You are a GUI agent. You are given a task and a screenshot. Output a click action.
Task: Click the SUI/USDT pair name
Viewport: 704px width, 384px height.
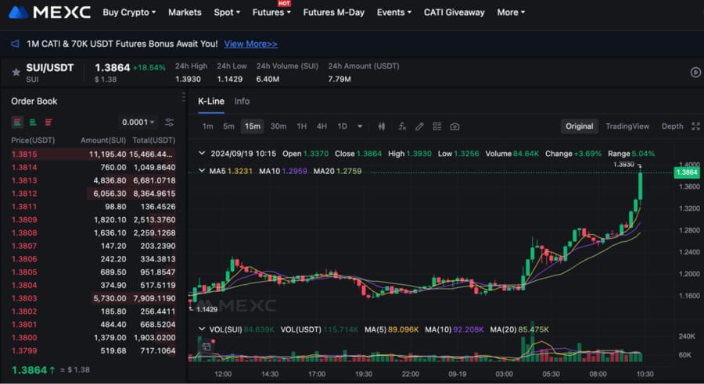pyautogui.click(x=49, y=68)
